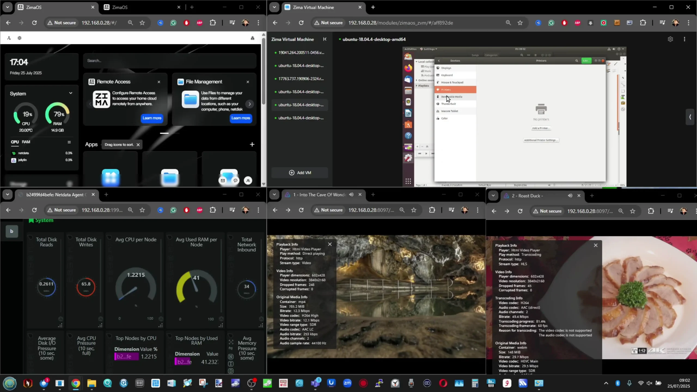Screen dimensions: 697x392
Task: Switch to second ZimaOS browser tab
Action: coord(142,7)
